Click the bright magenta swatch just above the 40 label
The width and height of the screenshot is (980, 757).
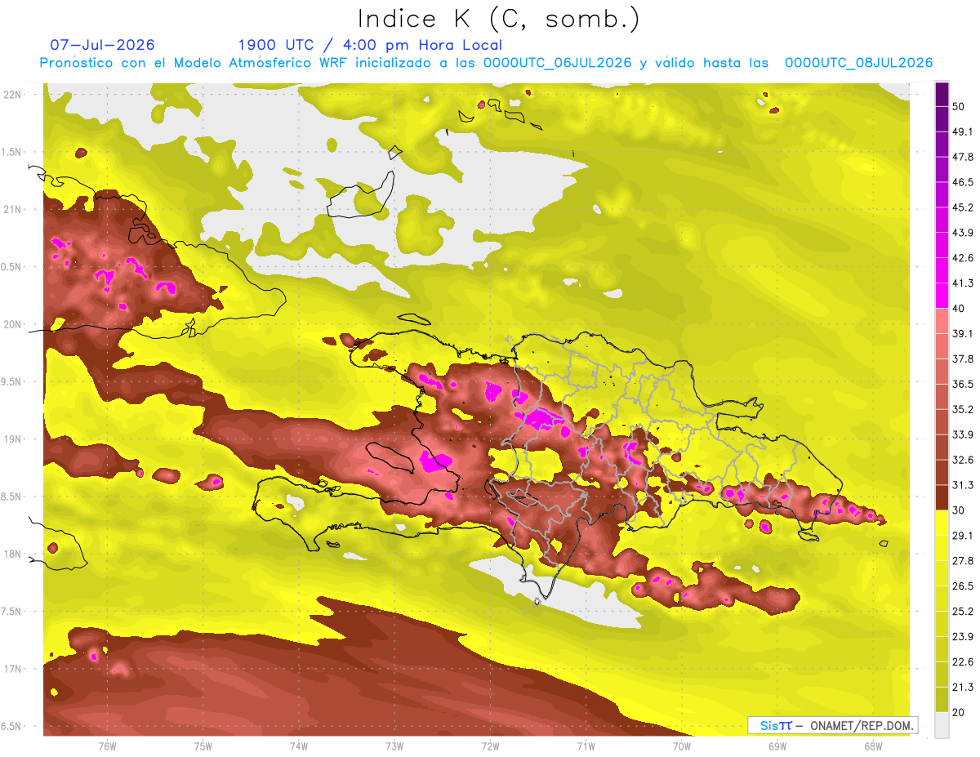(x=942, y=296)
